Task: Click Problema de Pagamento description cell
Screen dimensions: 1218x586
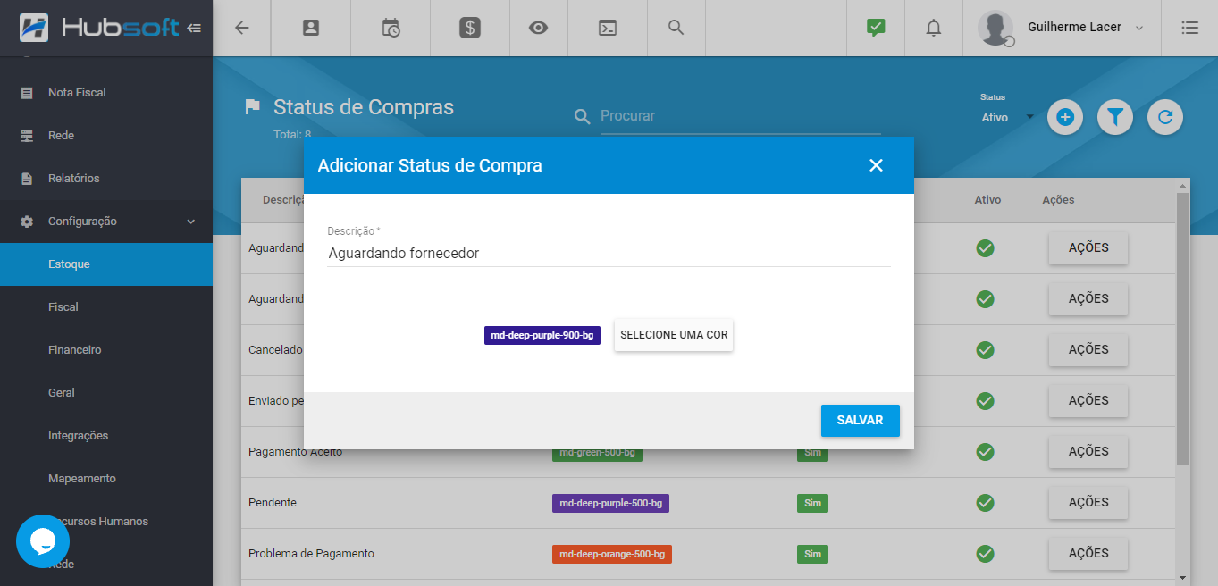Action: 311,554
